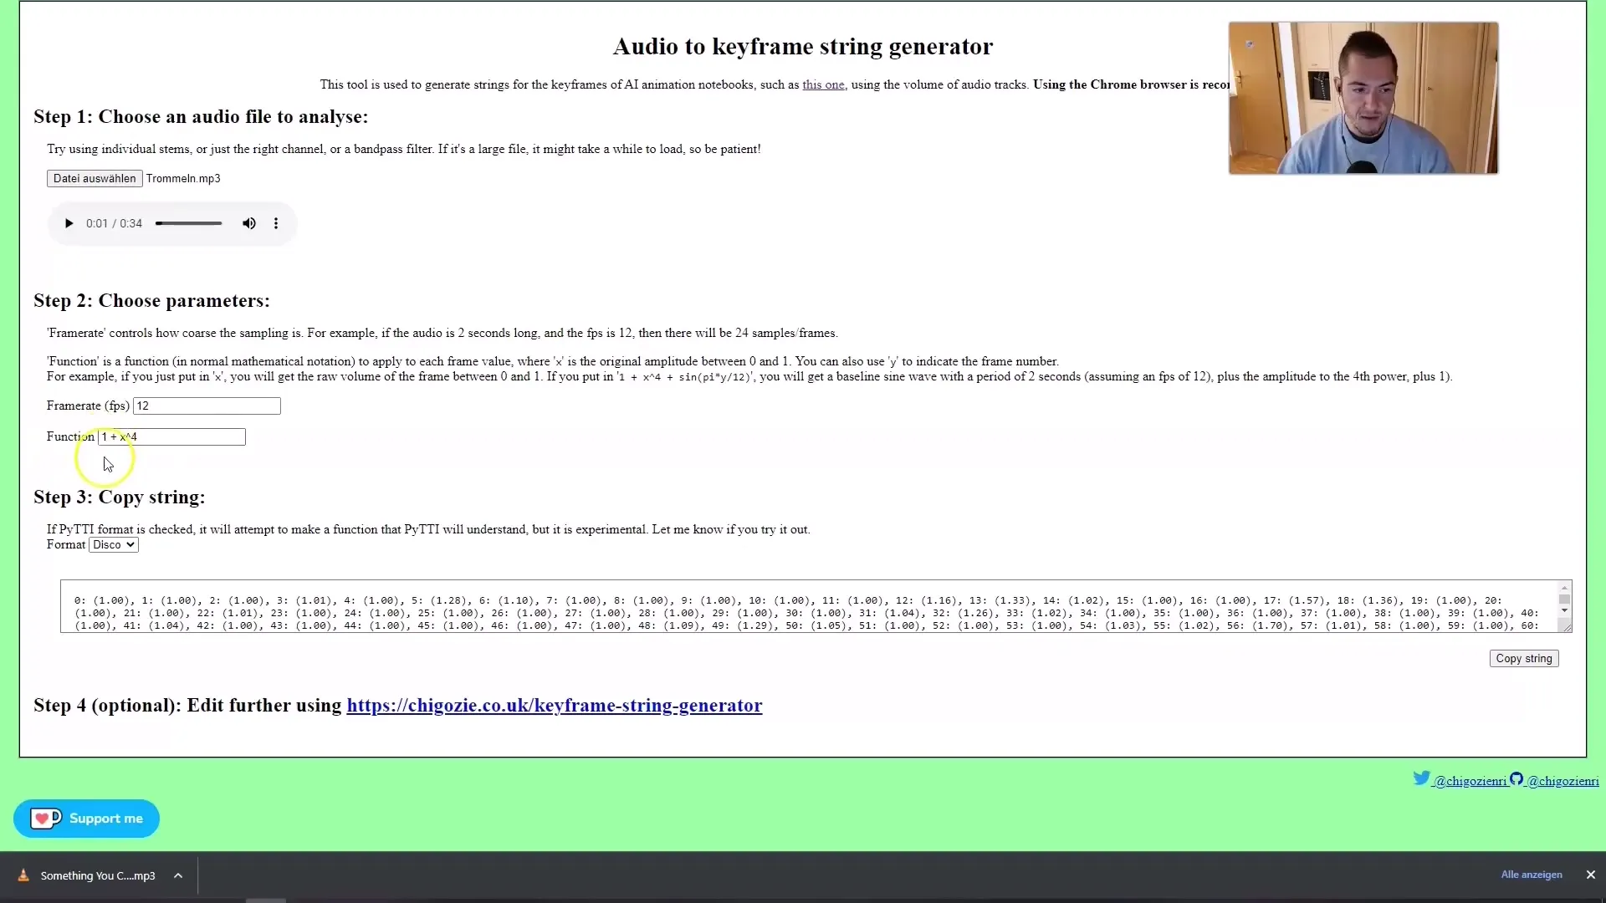
Task: Click the generated keyframe string output area
Action: (x=816, y=612)
